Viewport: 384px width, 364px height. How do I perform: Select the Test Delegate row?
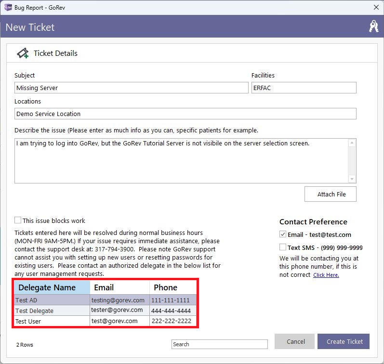pos(106,311)
